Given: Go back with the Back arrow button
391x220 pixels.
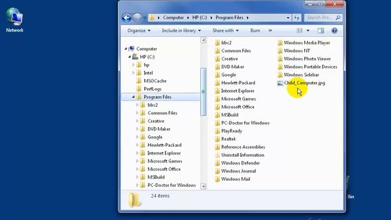Looking at the screenshot, I should 126,18.
